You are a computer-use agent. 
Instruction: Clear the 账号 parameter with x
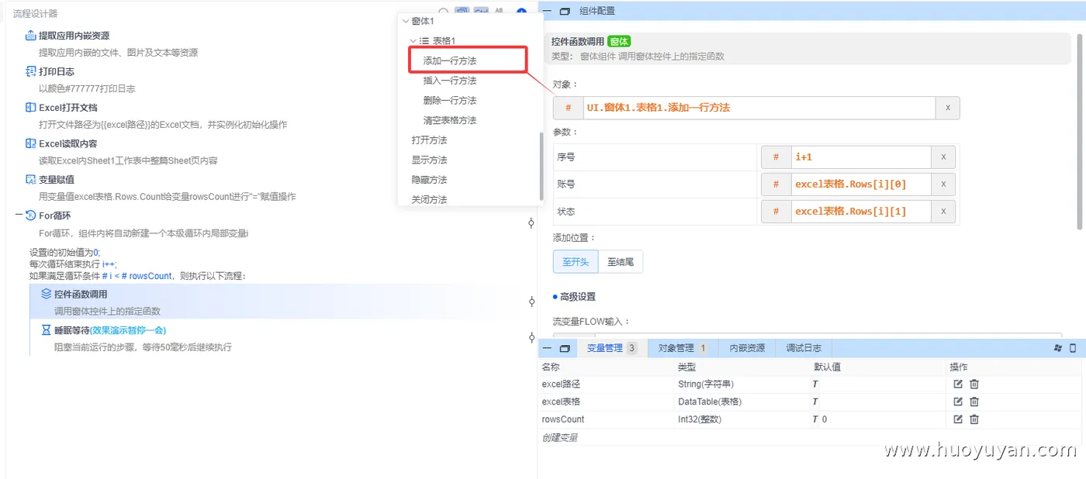tap(943, 184)
